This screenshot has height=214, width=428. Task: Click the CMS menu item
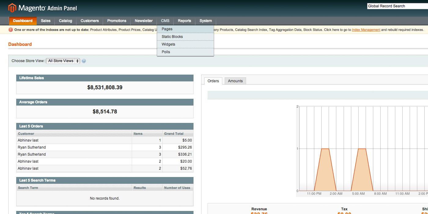tap(165, 21)
